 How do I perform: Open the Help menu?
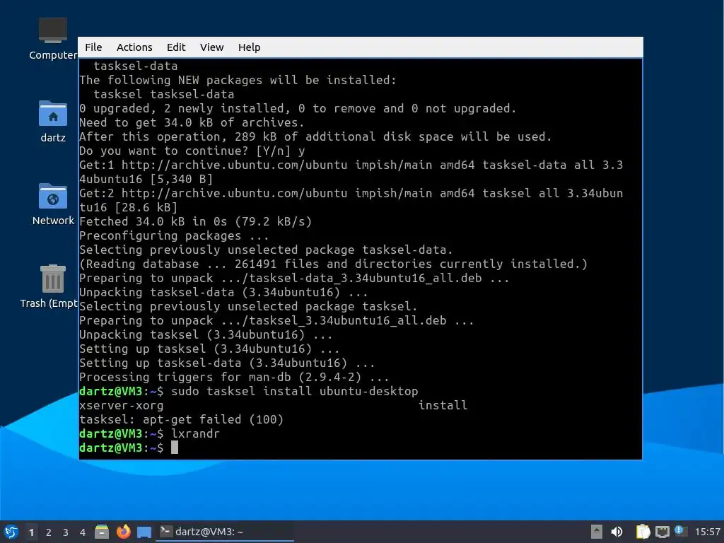click(x=249, y=47)
